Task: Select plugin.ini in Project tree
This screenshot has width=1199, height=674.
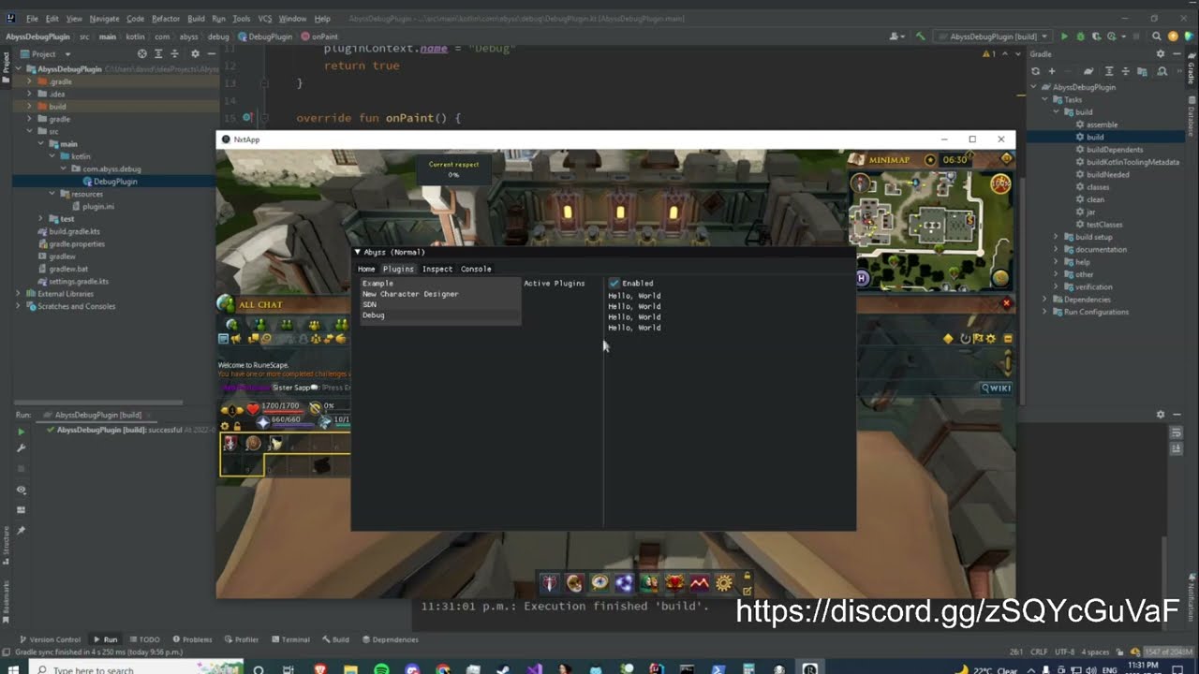Action: 98,206
